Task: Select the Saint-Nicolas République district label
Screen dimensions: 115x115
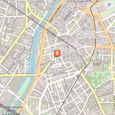Action: point(86,34)
